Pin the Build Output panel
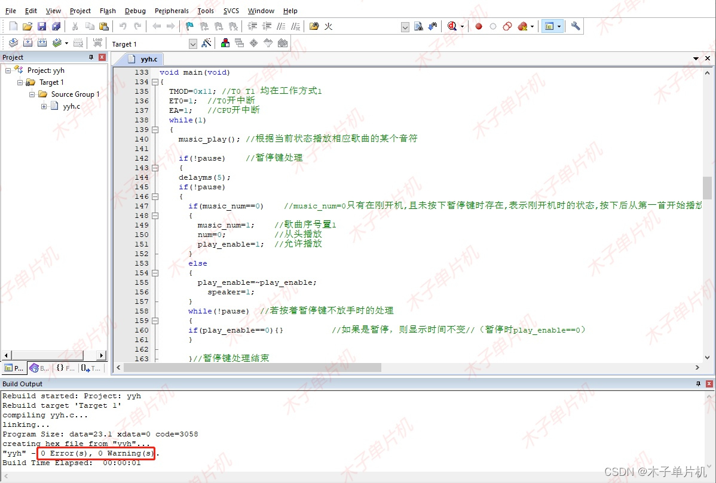 (x=698, y=384)
